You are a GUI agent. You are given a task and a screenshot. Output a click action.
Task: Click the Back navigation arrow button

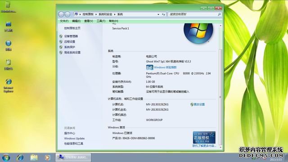pyautogui.click(x=61, y=14)
